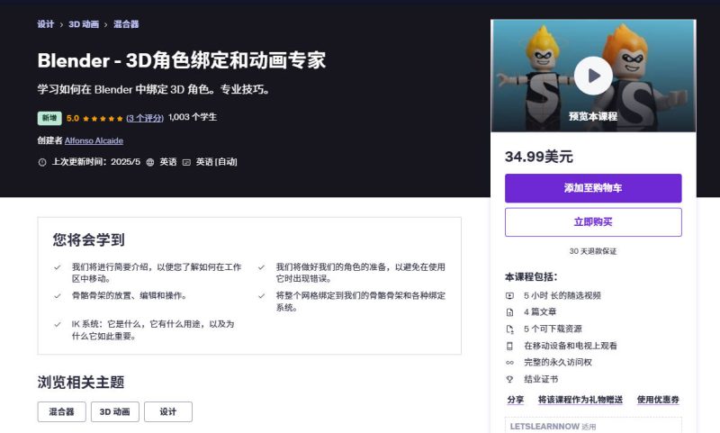Screen dimensions: 720x433
Task: Select the 混合器 related topic button
Action: (61, 412)
